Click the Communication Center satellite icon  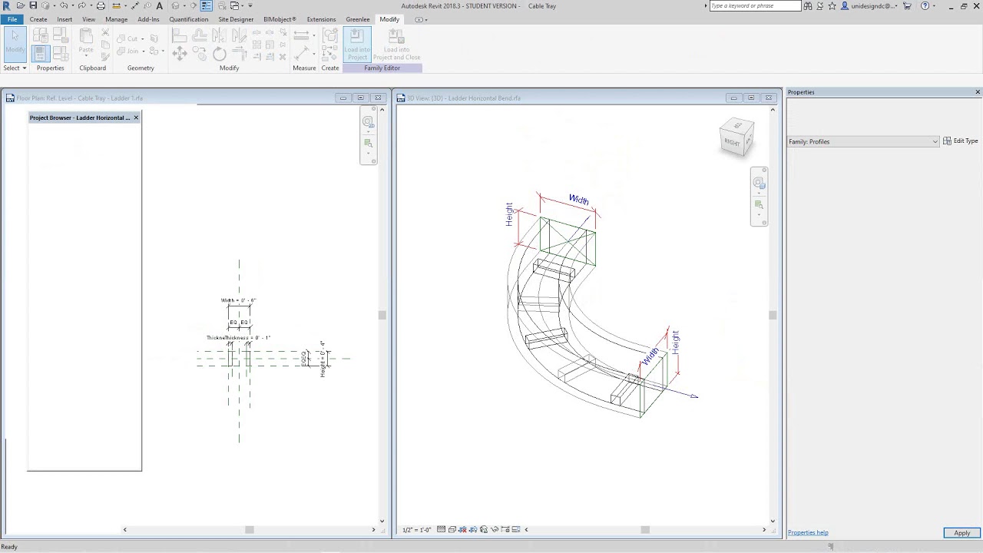819,5
